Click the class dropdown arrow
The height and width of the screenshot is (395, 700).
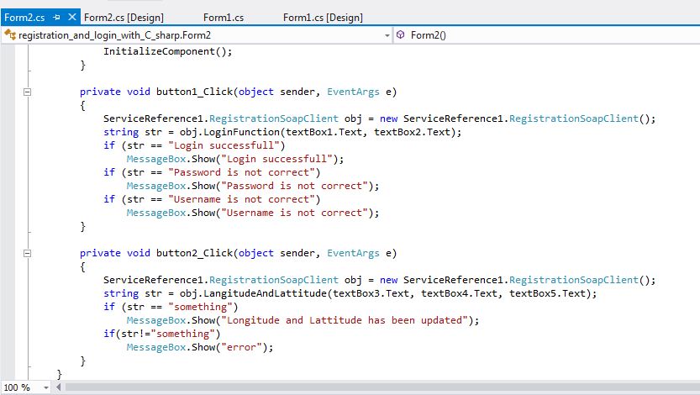coord(387,35)
